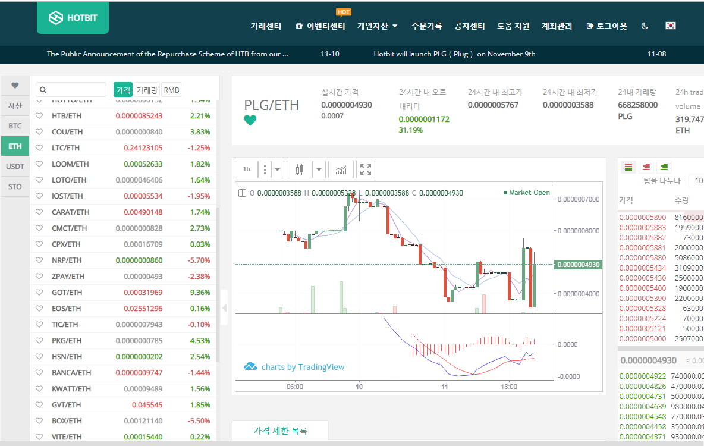Sort list by 가격 button
The height and width of the screenshot is (446, 704).
[123, 90]
